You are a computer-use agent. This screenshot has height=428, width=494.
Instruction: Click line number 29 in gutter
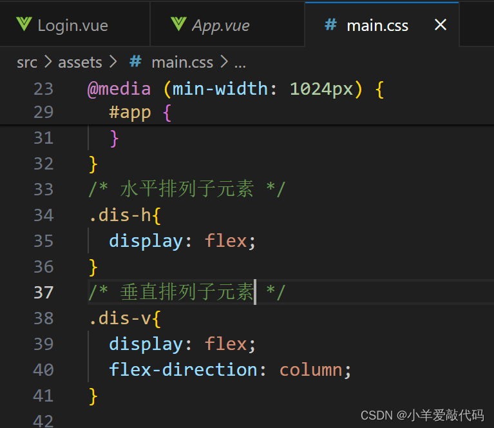click(x=44, y=112)
